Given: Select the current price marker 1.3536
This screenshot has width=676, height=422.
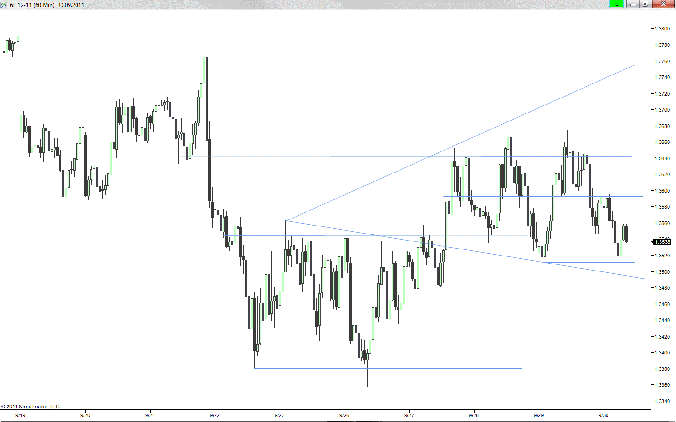Looking at the screenshot, I should tap(662, 242).
